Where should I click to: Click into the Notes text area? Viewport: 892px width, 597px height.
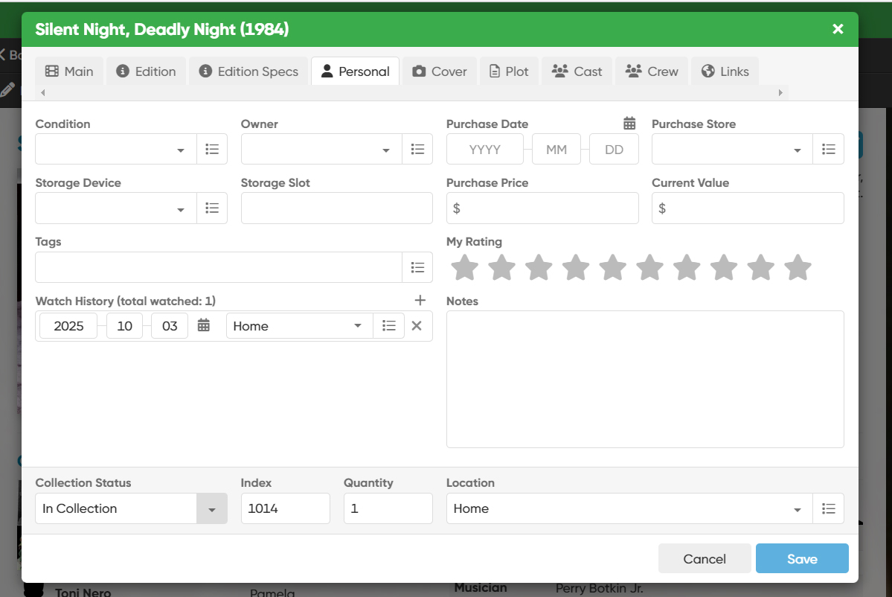click(644, 379)
